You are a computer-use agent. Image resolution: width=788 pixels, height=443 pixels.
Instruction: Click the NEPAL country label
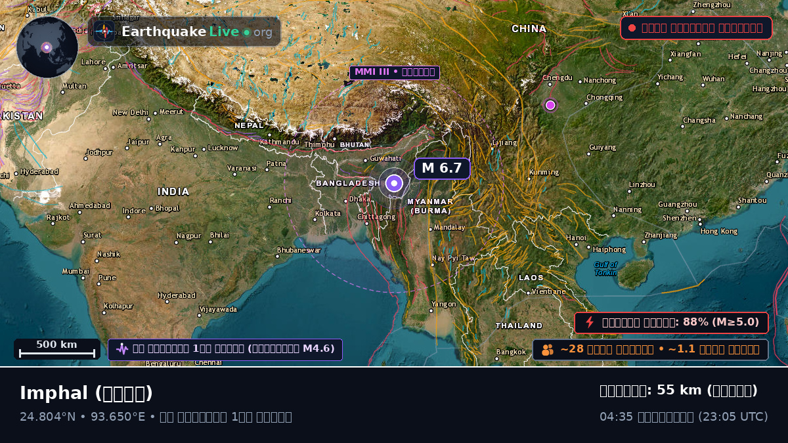(249, 125)
